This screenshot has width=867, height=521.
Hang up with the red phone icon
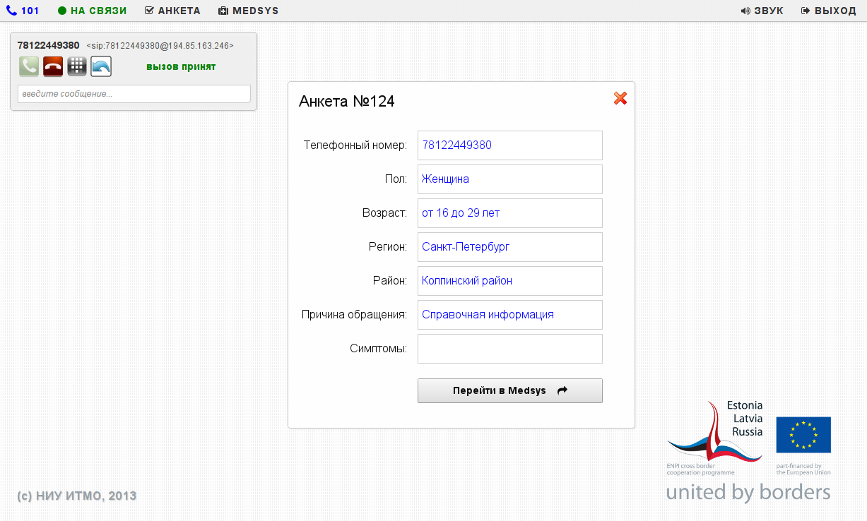point(53,66)
